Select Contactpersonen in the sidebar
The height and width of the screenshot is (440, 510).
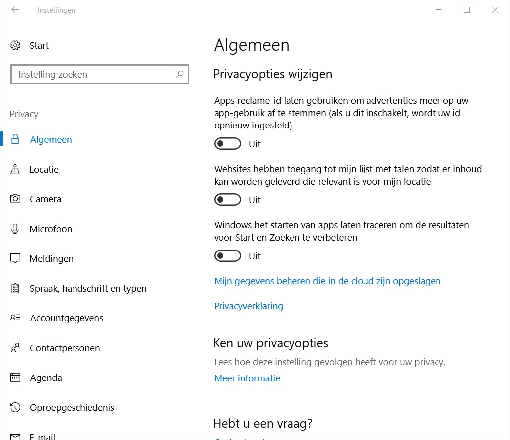[x=65, y=348]
